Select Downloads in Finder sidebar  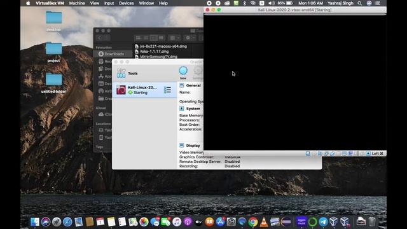[113, 53]
